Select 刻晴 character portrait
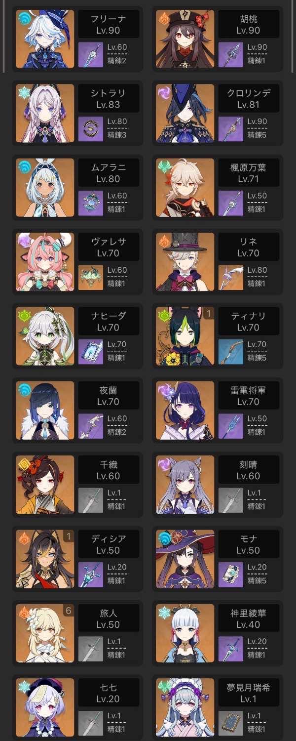Viewport: 296px width, 741px height. pyautogui.click(x=185, y=485)
